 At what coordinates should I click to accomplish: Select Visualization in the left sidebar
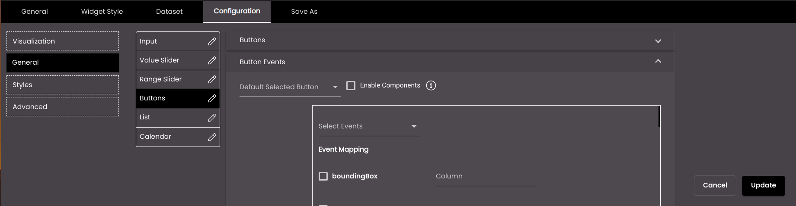(x=63, y=41)
